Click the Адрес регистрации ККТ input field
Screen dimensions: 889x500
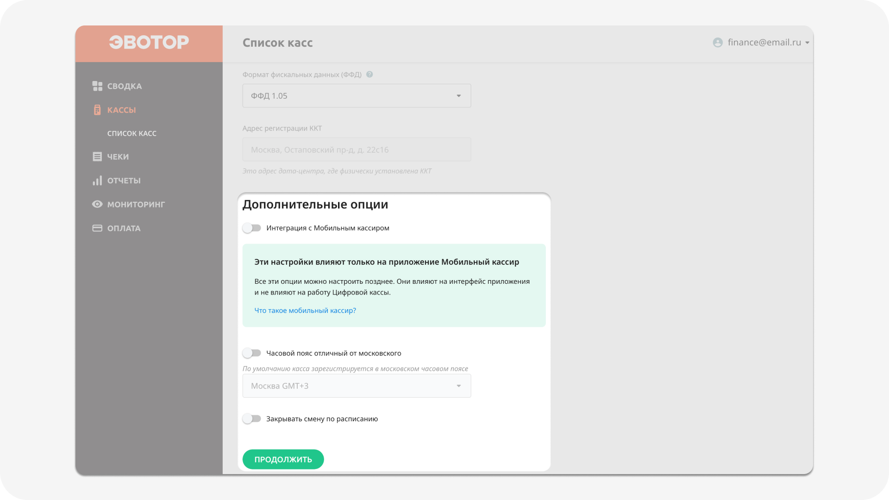pyautogui.click(x=357, y=149)
